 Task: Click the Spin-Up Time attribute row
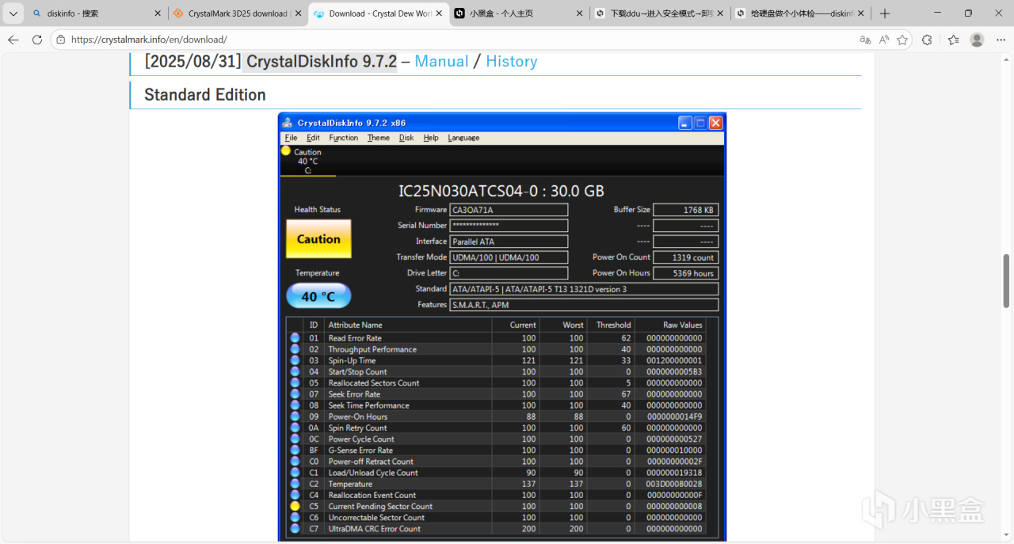pos(496,360)
